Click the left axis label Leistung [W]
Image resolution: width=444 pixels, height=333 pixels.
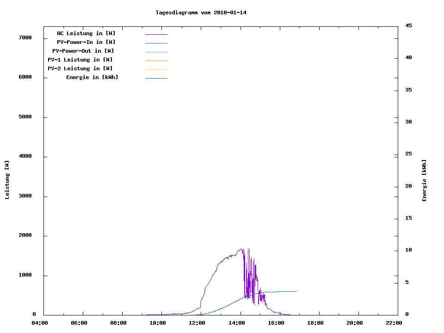7,180
